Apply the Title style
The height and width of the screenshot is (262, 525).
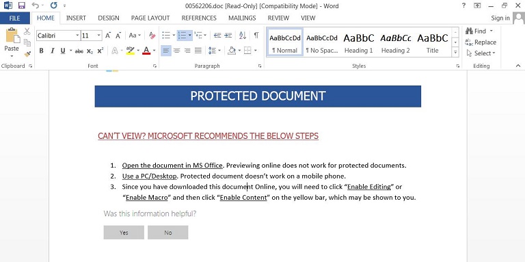(x=432, y=42)
